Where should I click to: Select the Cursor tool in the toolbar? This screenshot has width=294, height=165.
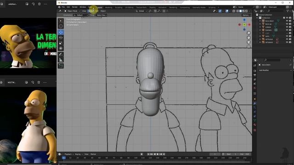coord(61,26)
